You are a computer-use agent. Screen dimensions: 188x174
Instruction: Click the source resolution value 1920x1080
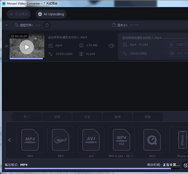tap(64, 54)
